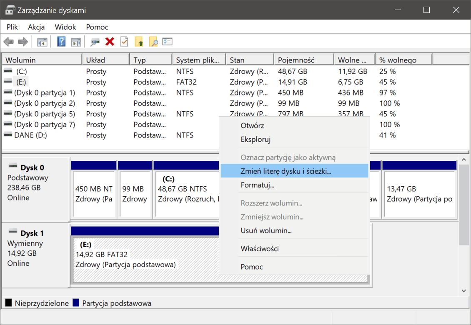
Task: Click the forward arrow toolbar icon
Action: pyautogui.click(x=23, y=42)
